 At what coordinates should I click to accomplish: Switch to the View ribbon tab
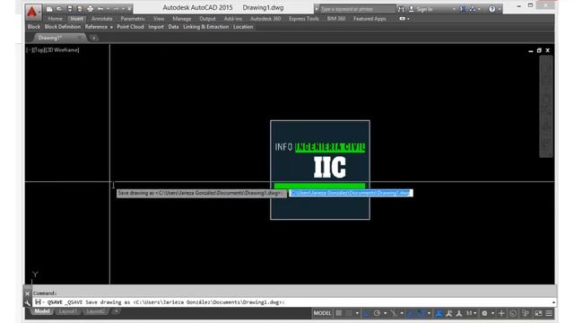tap(159, 19)
